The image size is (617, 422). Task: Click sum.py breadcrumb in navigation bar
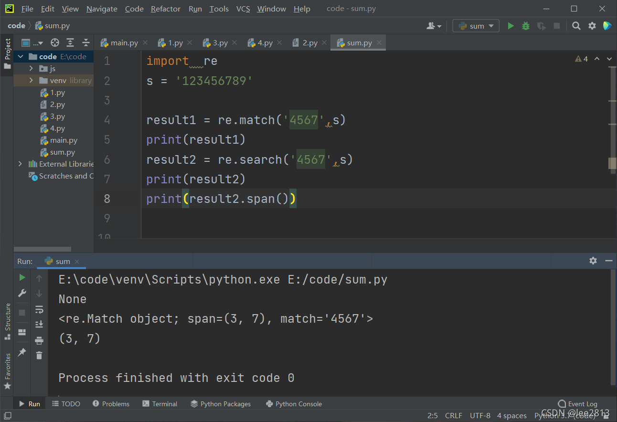pos(53,26)
